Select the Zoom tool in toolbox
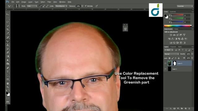 click(7, 87)
